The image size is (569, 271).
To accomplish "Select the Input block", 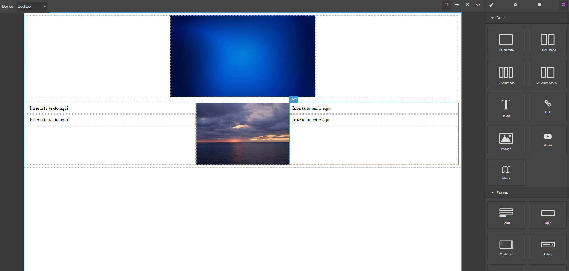I will pos(548,215).
